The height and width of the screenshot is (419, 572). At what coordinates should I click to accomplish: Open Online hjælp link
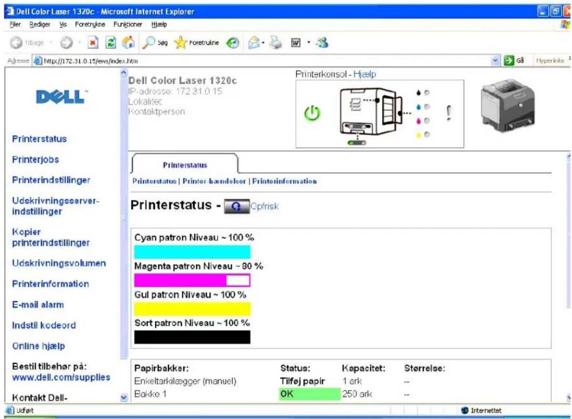pyautogui.click(x=38, y=346)
